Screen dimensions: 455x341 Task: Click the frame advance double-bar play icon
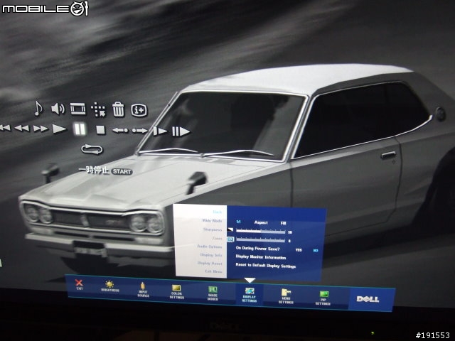(x=181, y=131)
